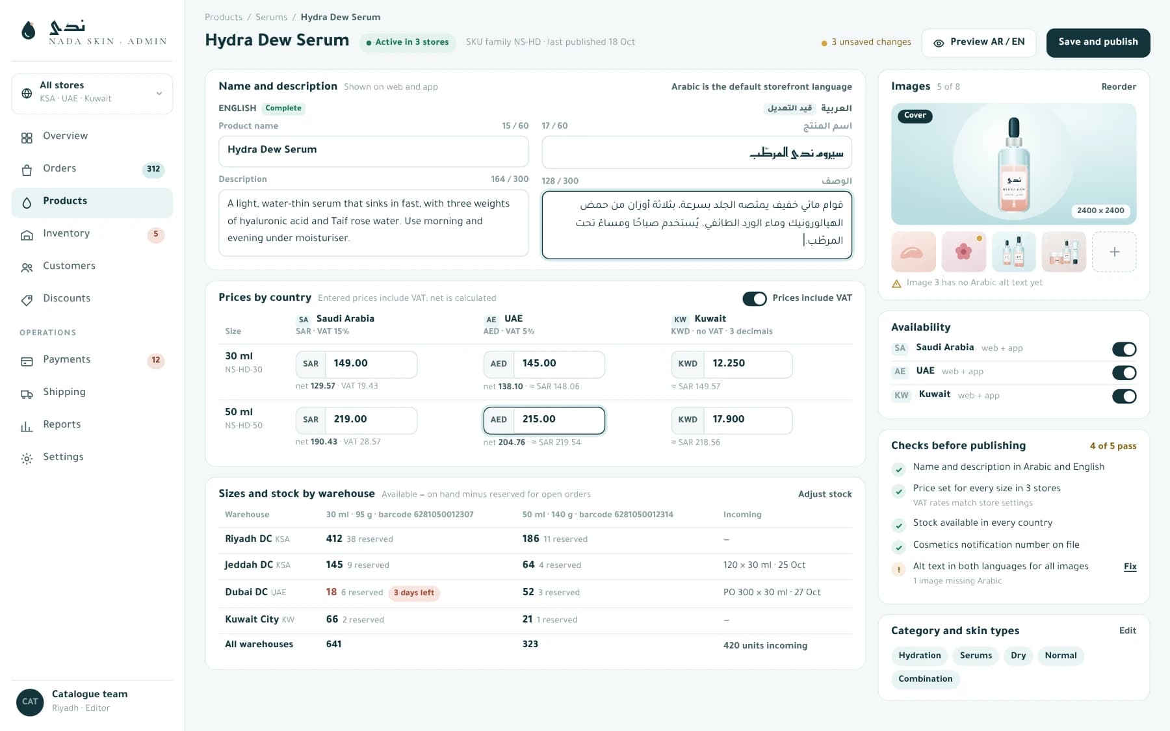
Task: Click the Customers people icon
Action: pyautogui.click(x=27, y=268)
